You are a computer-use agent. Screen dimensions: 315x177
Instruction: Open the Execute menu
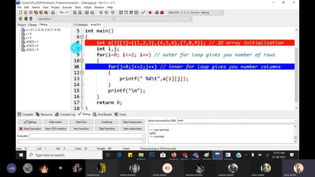click(67, 7)
